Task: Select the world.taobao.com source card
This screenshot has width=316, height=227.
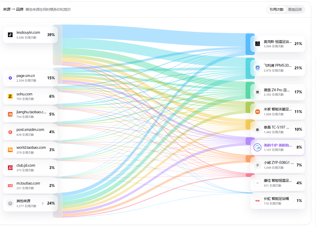Action: point(30,150)
